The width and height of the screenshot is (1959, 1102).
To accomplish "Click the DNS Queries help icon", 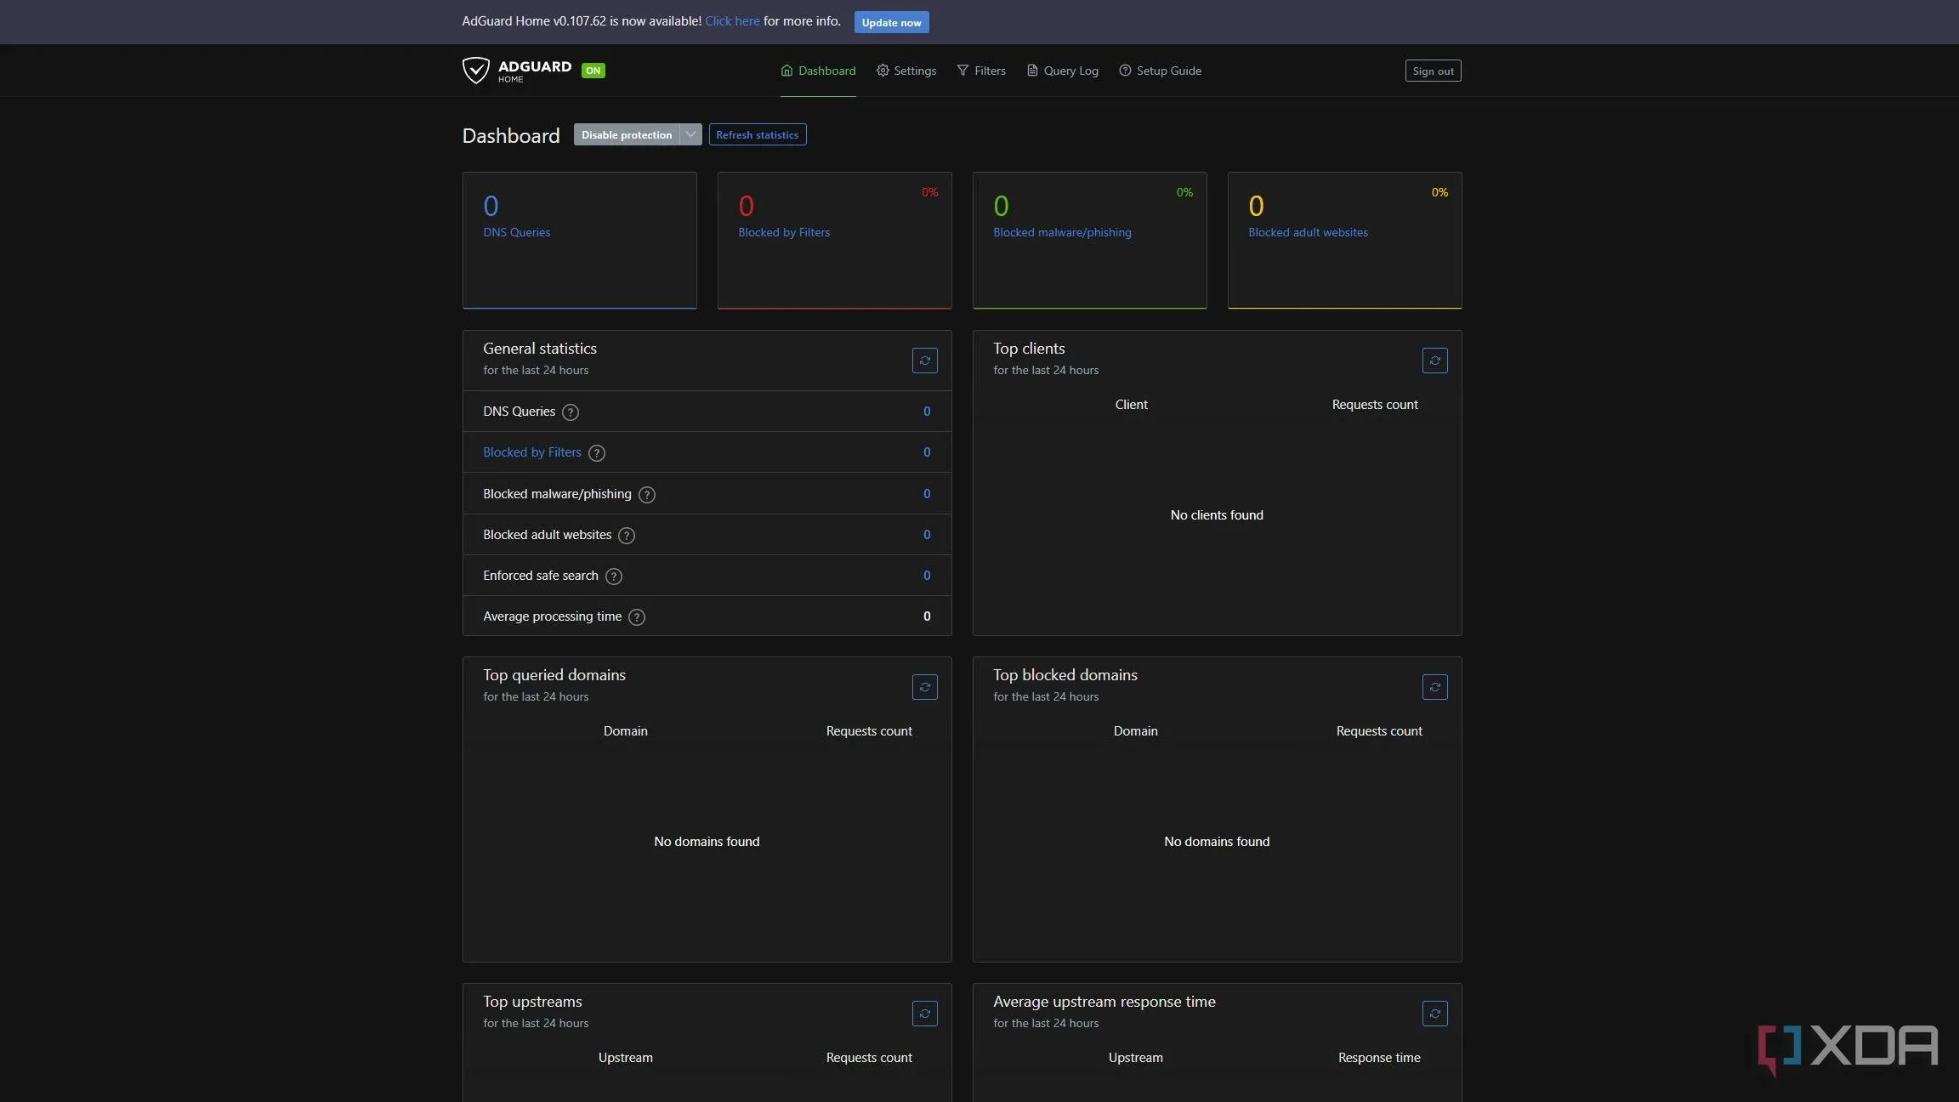I will pos(571,412).
